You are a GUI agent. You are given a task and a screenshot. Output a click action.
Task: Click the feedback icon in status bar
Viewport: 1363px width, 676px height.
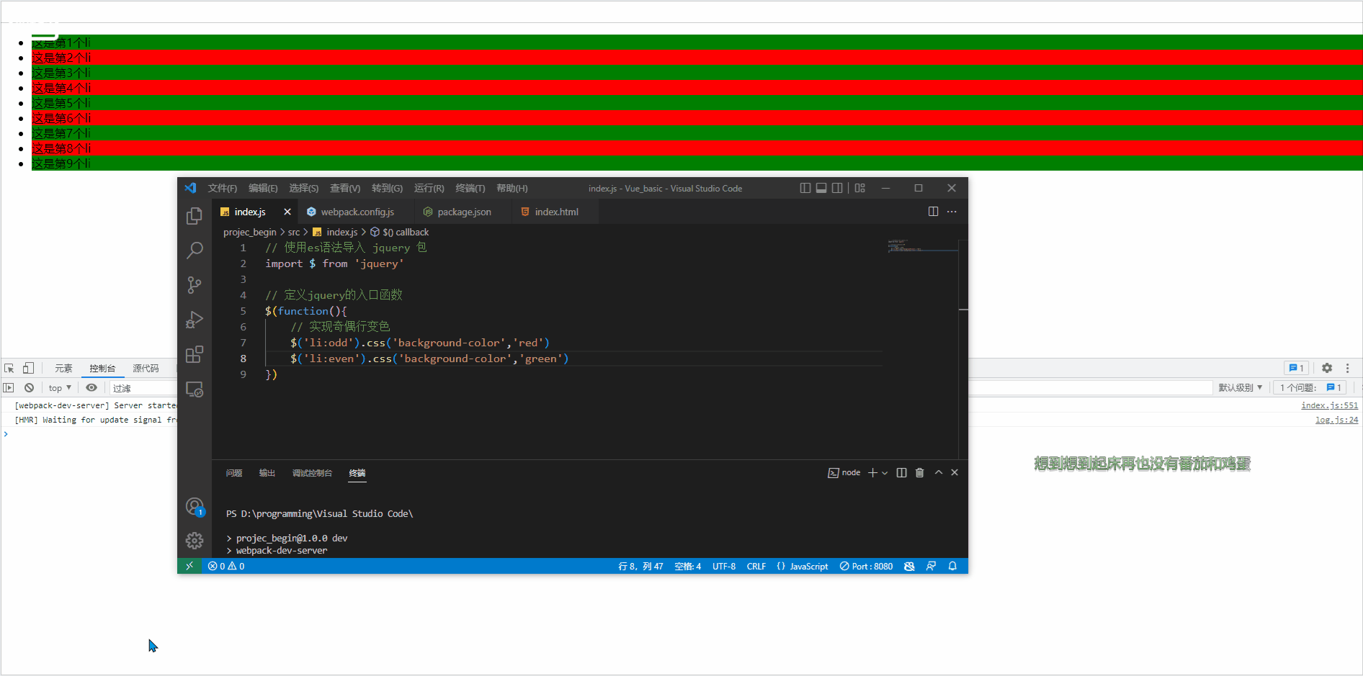931,567
